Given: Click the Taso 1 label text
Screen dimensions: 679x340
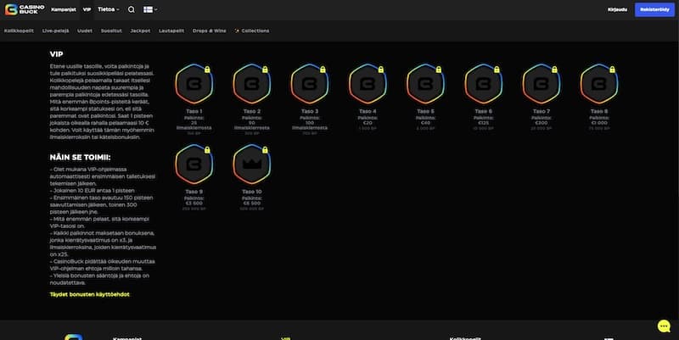Looking at the screenshot, I should tap(194, 111).
